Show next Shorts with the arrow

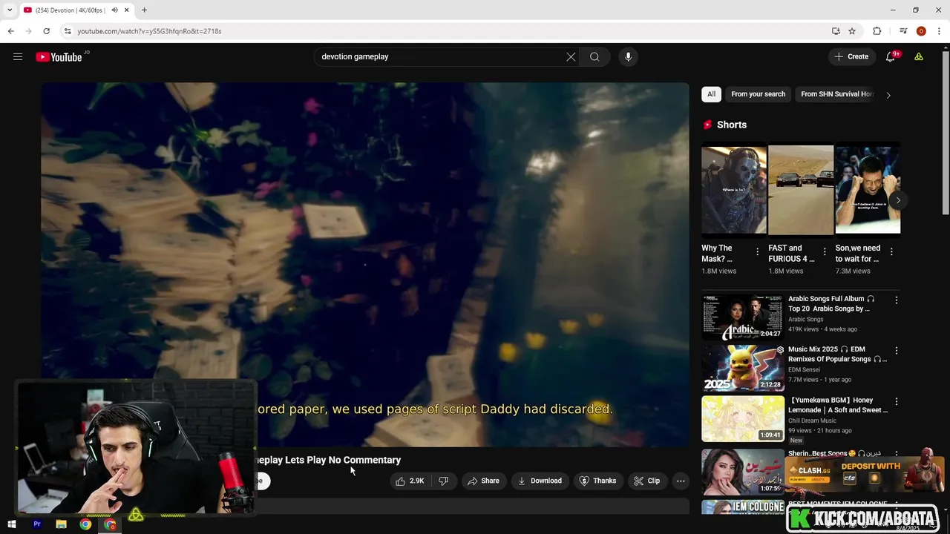[x=897, y=200]
